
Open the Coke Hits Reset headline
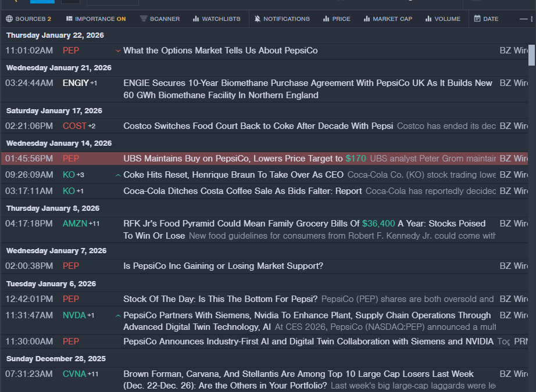click(233, 175)
